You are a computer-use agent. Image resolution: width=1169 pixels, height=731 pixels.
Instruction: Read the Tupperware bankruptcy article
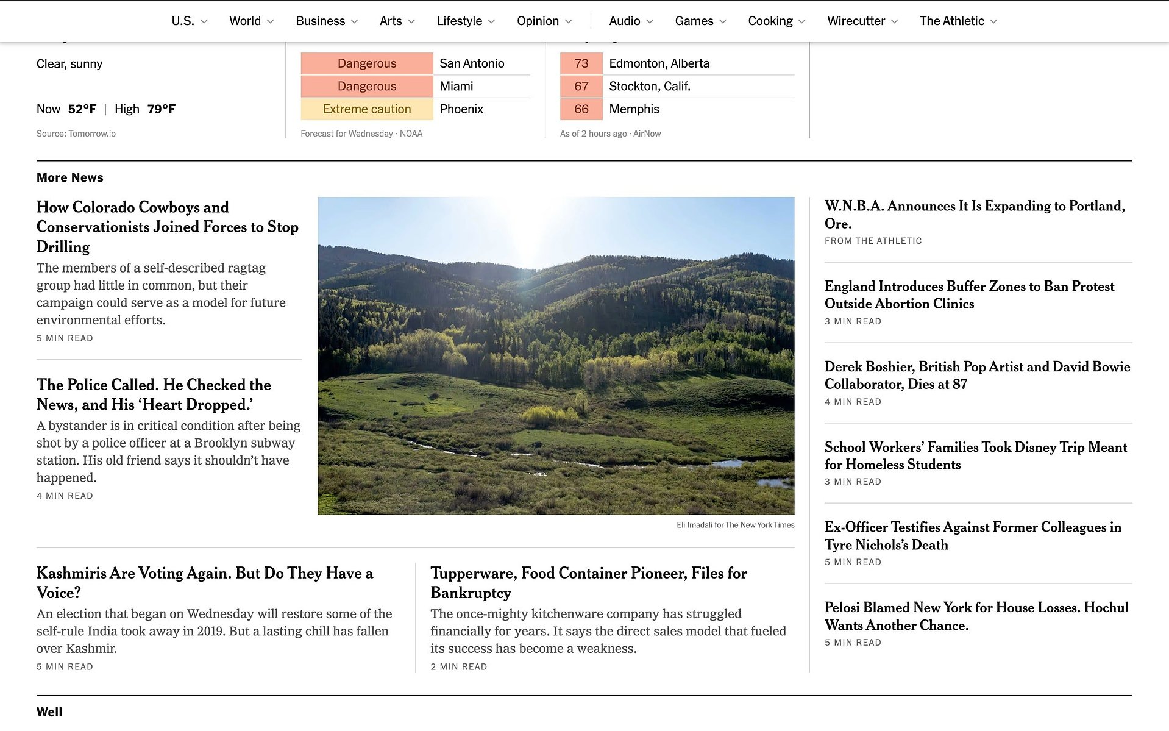(589, 583)
